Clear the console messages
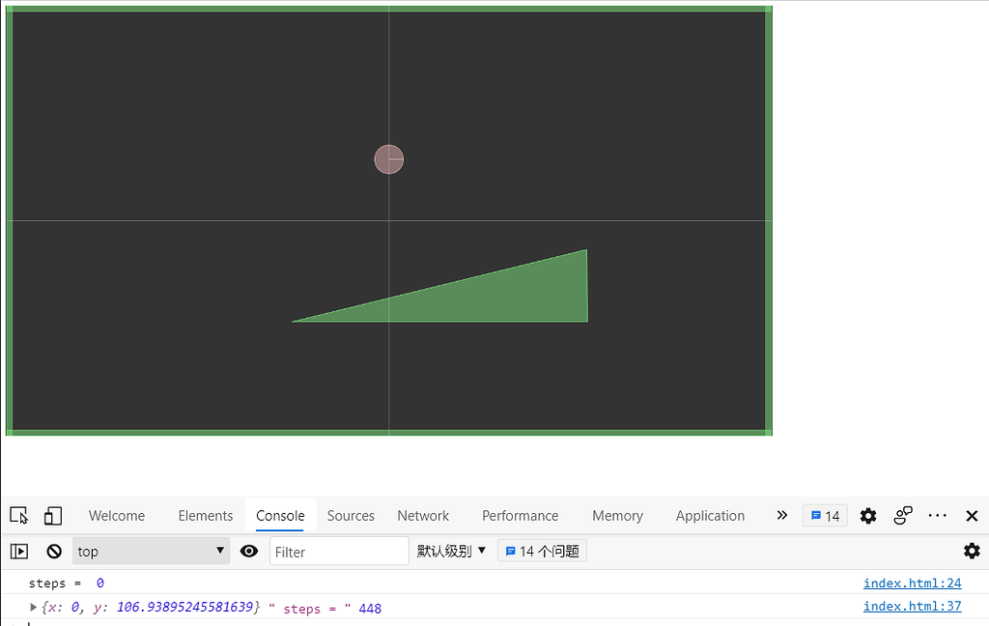This screenshot has height=626, width=989. 53,551
